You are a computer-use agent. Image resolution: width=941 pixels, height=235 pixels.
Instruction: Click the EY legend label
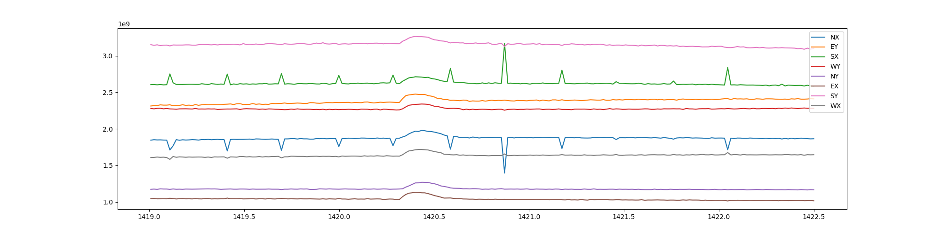pos(834,47)
